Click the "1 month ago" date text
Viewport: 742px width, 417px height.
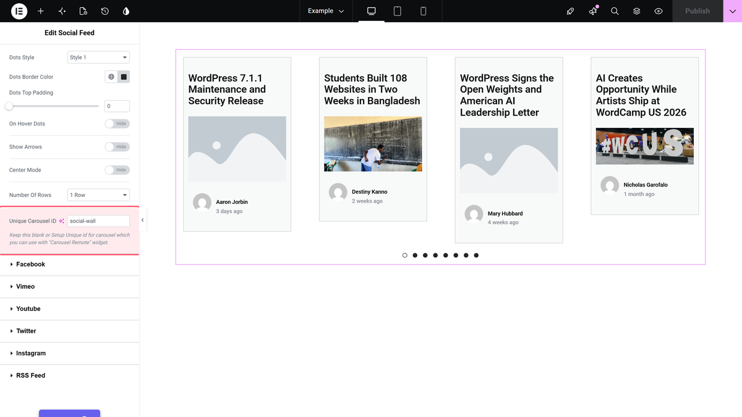639,194
